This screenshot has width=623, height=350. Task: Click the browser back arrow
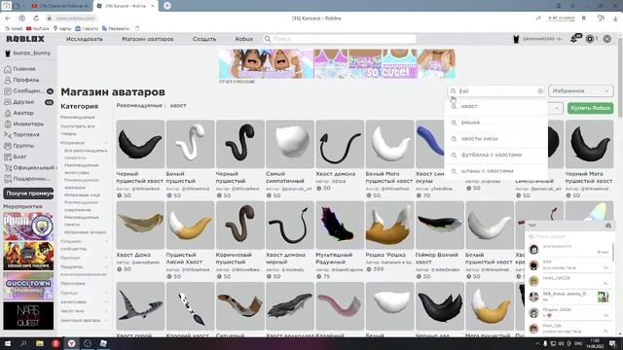coord(8,18)
